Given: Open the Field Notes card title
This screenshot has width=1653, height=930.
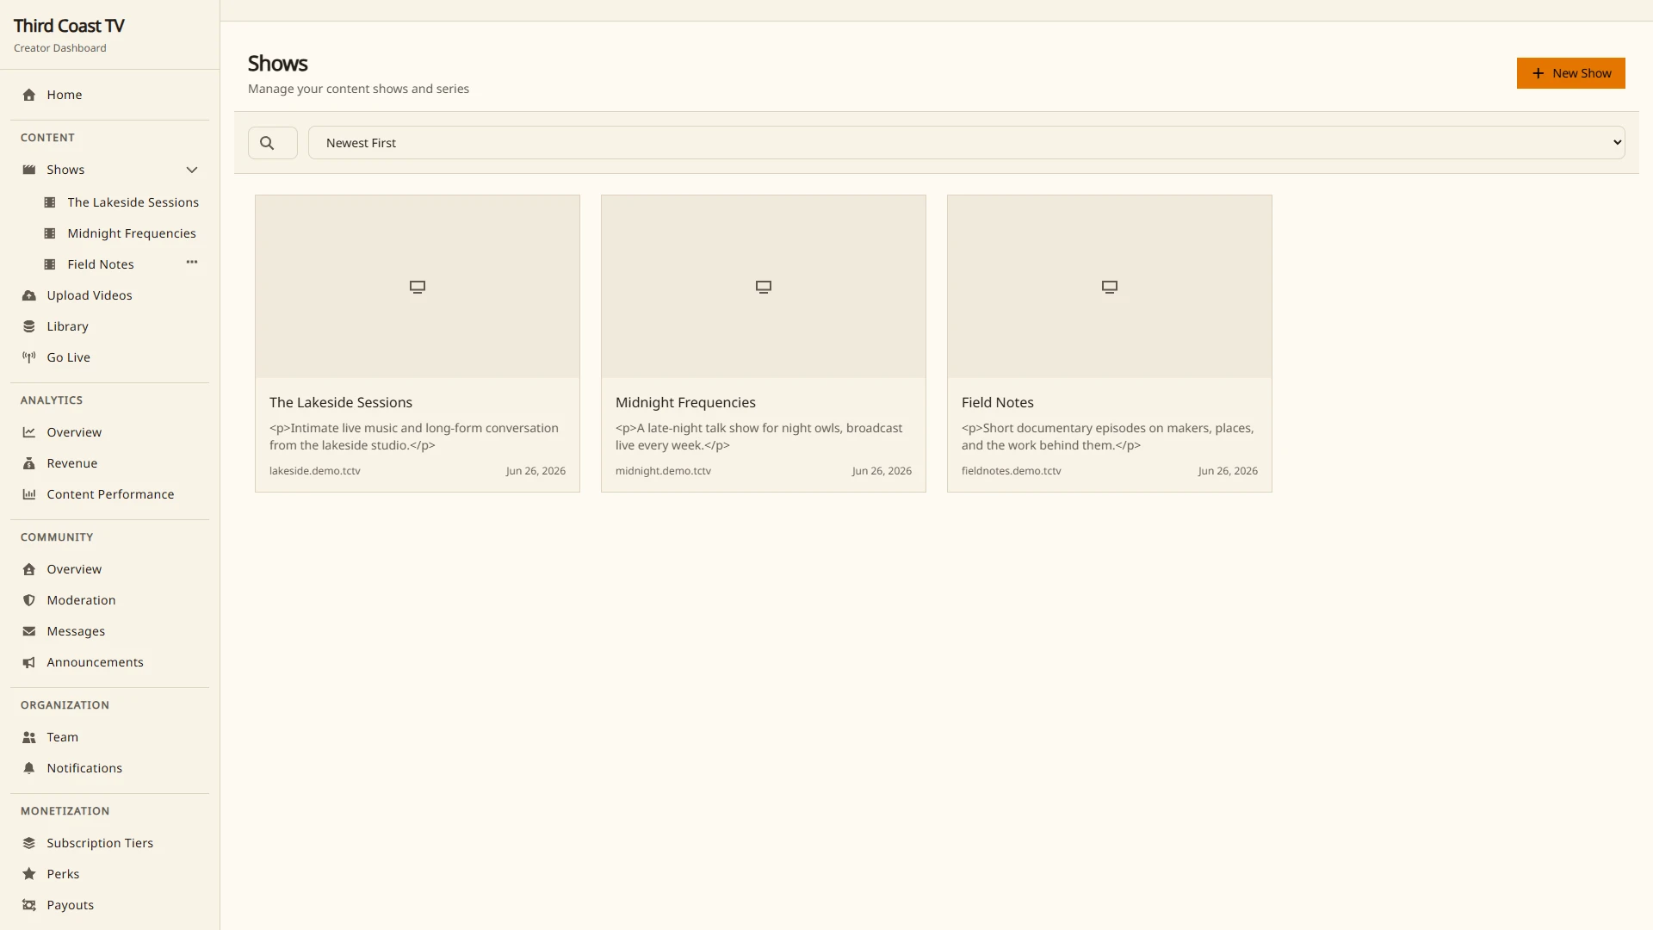Looking at the screenshot, I should 997,402.
